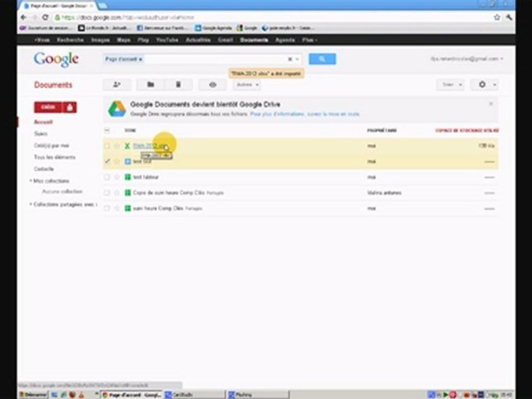The image size is (532, 399).
Task: Click the Google logo
Action: (x=56, y=60)
